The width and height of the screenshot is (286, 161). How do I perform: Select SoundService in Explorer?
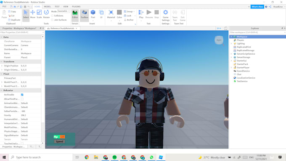point(243,71)
